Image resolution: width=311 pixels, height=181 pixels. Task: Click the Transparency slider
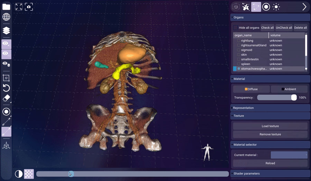tap(277, 97)
